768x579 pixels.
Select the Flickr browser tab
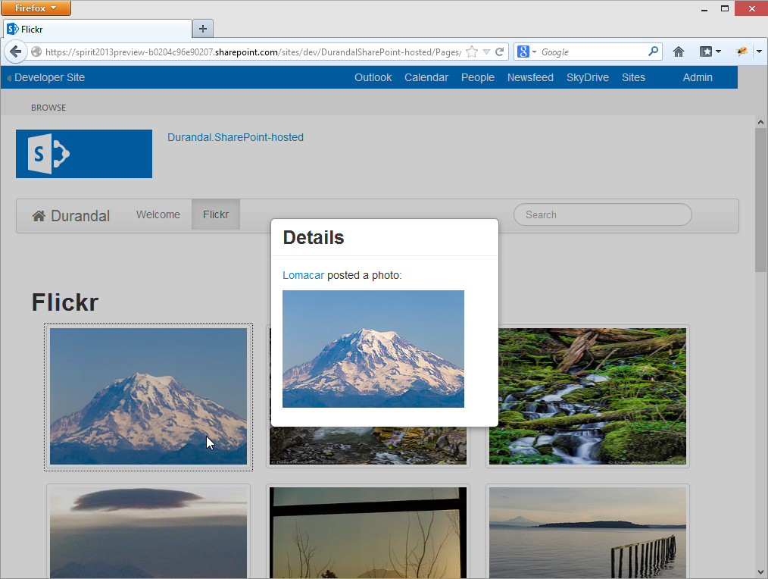click(x=98, y=30)
